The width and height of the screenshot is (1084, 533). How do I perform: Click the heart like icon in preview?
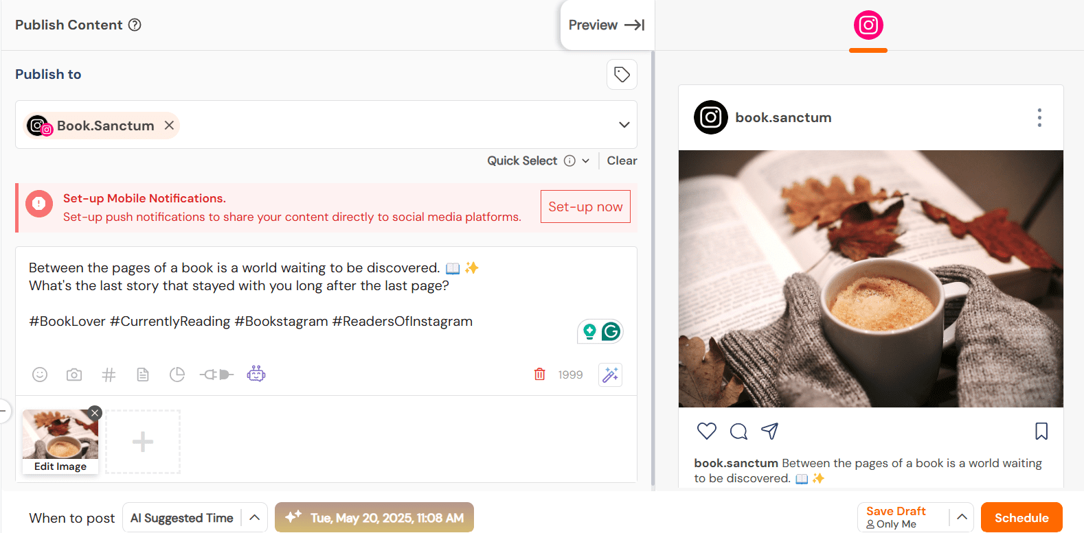[707, 431]
